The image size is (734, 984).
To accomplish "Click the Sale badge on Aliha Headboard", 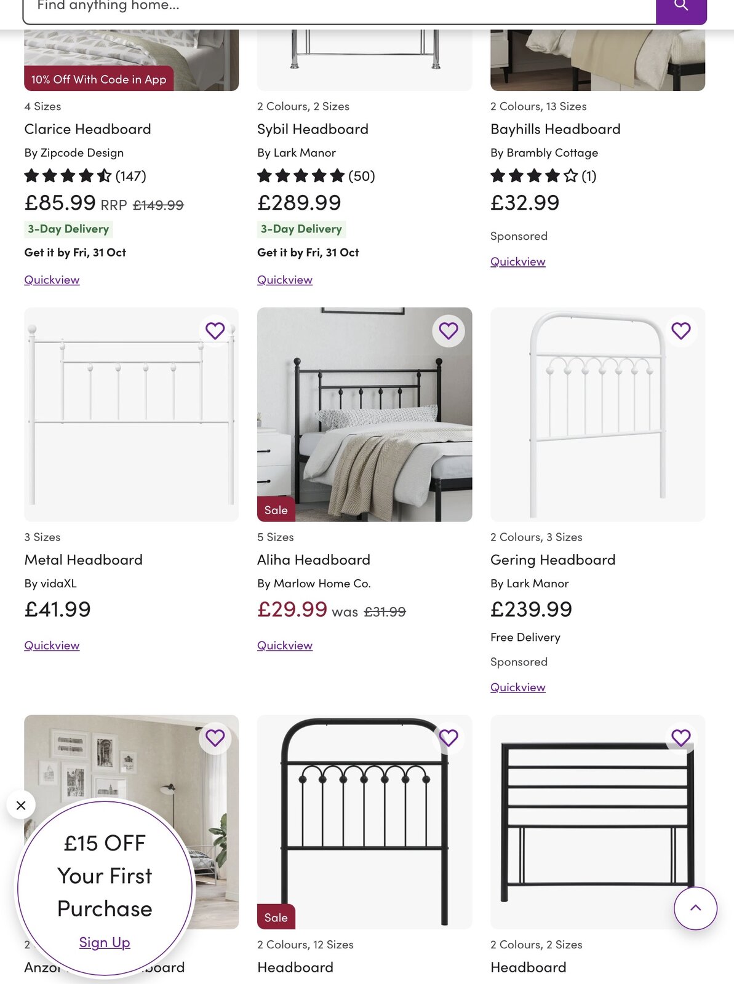I will 276,510.
